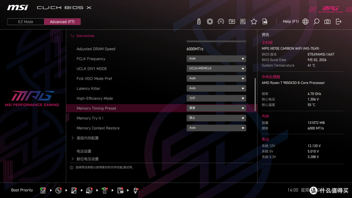The height and width of the screenshot is (198, 352).
Task: Click the 12V rail reading 12.120 V
Action: [x=314, y=146]
